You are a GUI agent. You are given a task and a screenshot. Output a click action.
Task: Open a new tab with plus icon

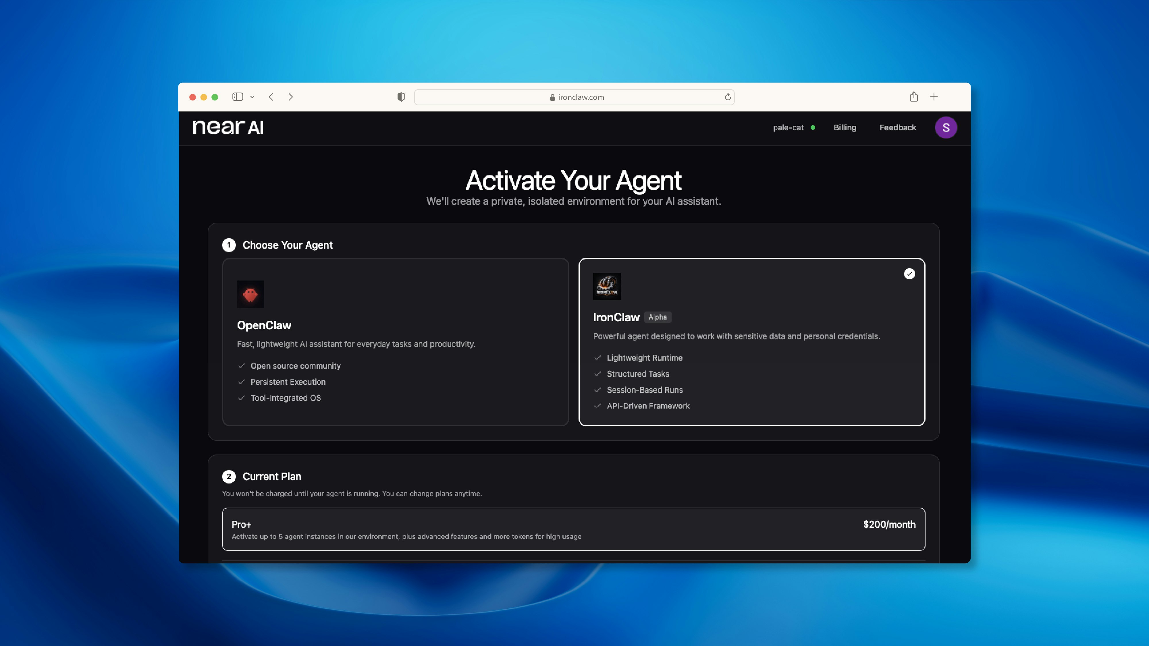(934, 97)
